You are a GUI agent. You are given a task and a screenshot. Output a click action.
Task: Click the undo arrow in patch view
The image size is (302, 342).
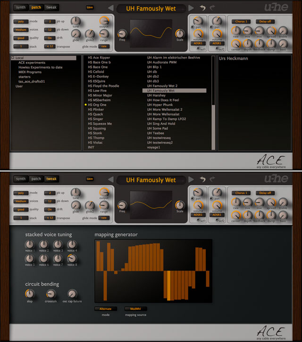point(203,8)
